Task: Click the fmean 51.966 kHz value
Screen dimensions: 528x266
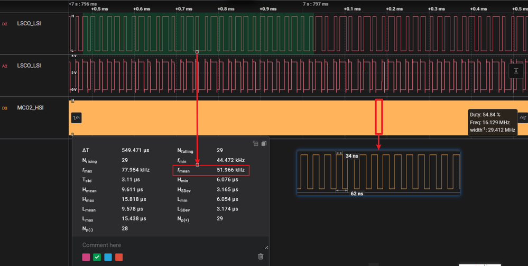Action: tap(230, 170)
